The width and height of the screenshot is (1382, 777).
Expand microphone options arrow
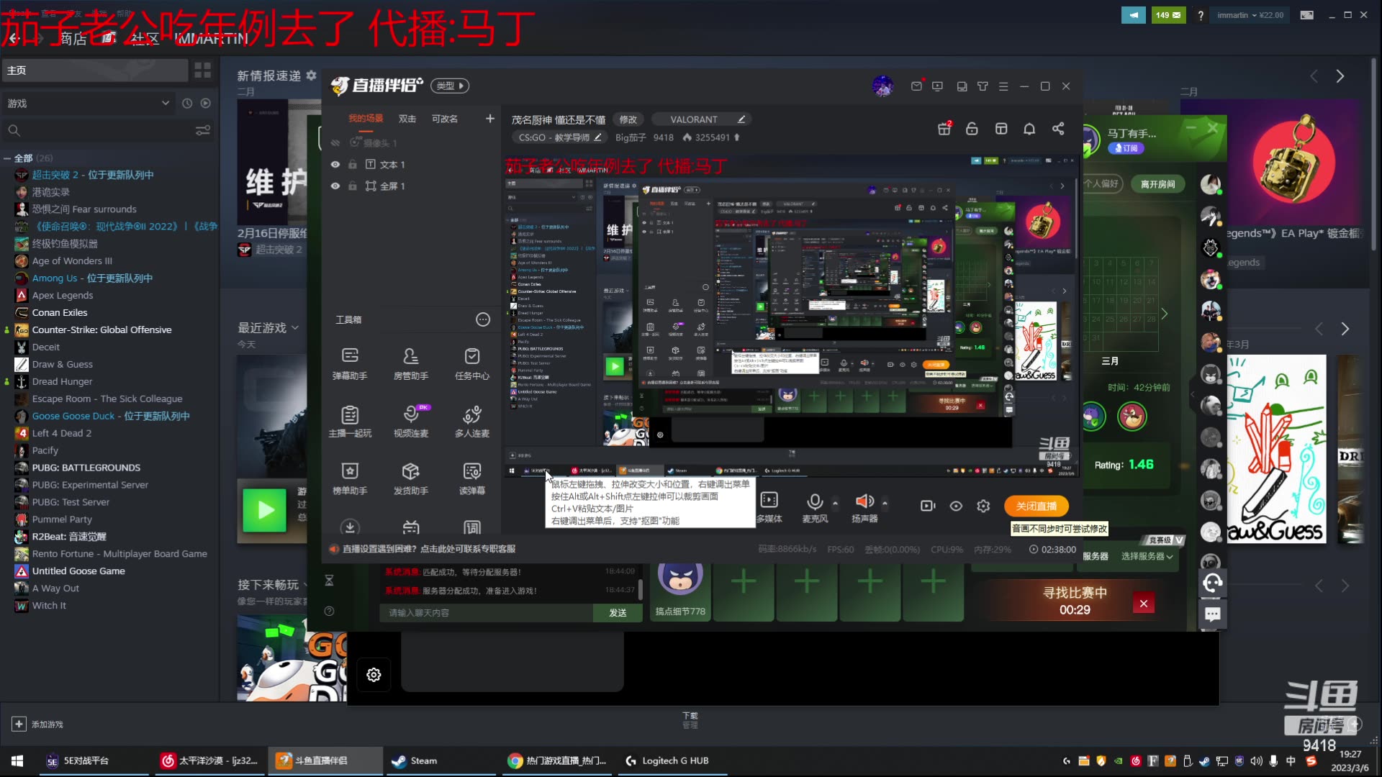[x=835, y=503]
